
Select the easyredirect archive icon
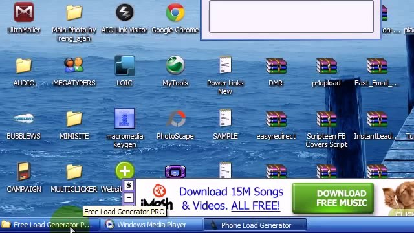coord(276,119)
